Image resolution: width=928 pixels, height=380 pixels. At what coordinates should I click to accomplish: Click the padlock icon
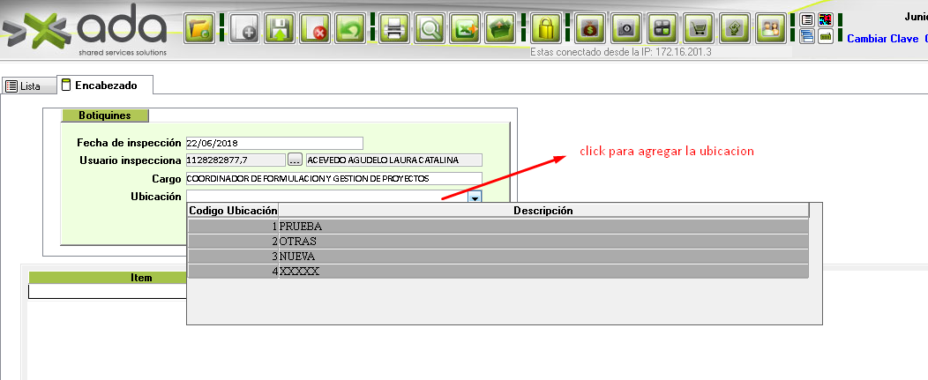[546, 28]
